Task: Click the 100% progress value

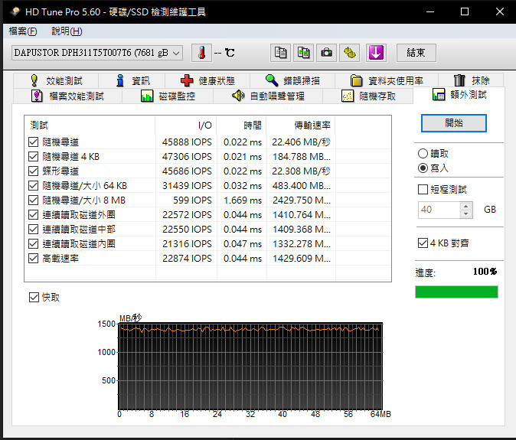Action: pyautogui.click(x=485, y=272)
